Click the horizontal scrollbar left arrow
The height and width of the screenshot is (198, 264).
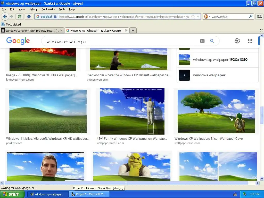pyautogui.click(x=2, y=183)
